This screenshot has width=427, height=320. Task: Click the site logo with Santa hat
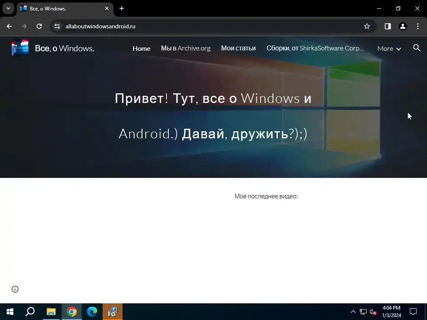point(20,48)
